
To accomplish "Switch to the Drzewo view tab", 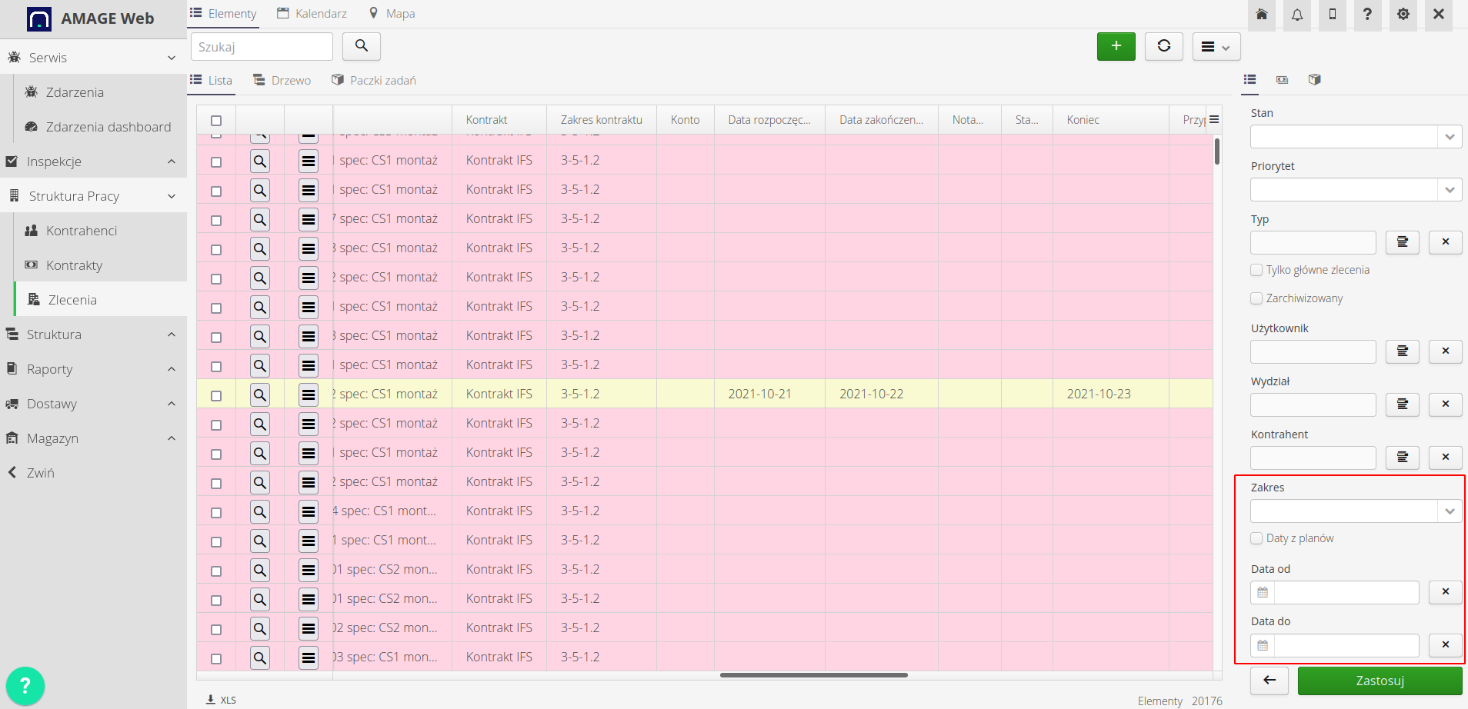I will coord(281,80).
